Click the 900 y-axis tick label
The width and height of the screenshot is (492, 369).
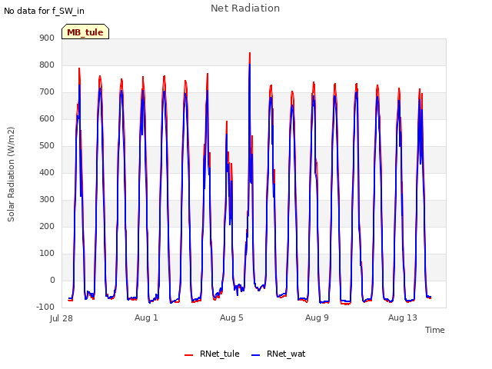[47, 38]
